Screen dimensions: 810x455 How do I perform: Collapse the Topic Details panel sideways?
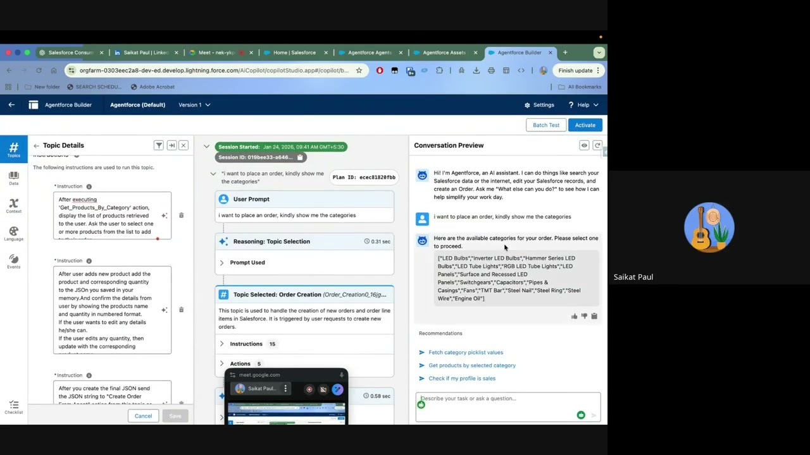coord(171,145)
